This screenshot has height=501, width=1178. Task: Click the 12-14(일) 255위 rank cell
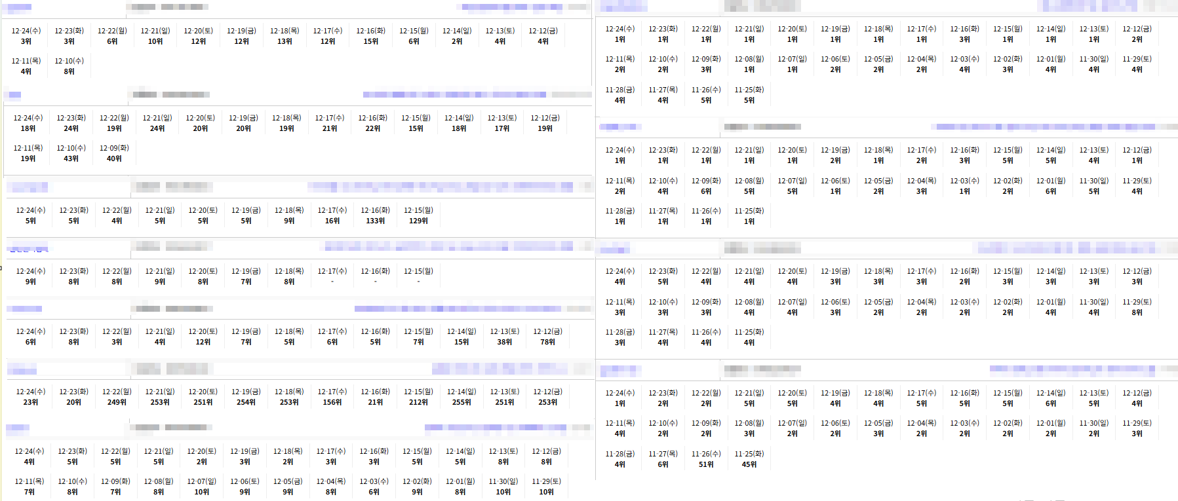click(461, 398)
